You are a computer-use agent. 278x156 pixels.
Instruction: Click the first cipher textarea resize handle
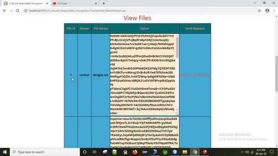(177, 114)
